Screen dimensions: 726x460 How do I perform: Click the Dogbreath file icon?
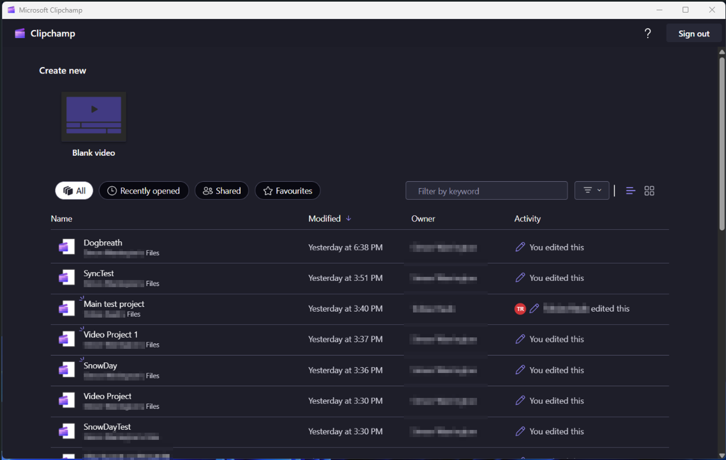(66, 247)
